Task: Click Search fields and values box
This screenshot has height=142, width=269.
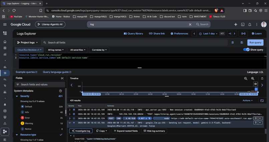Action: [x=40, y=84]
